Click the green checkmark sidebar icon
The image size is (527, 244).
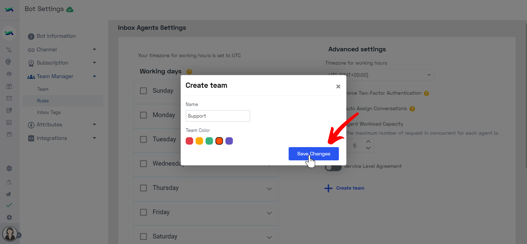[x=9, y=205]
